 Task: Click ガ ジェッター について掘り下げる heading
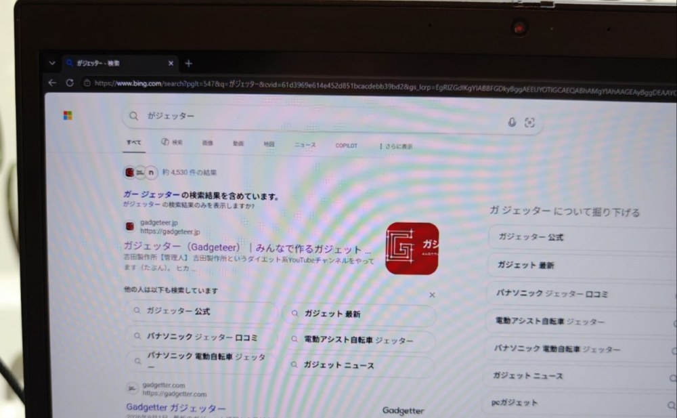[x=565, y=211]
